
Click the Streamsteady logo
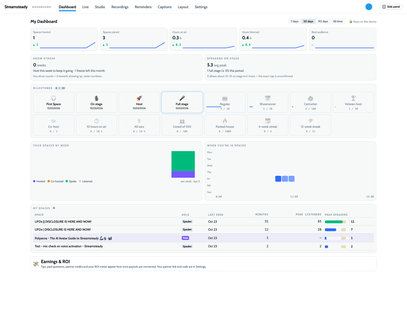pos(16,7)
